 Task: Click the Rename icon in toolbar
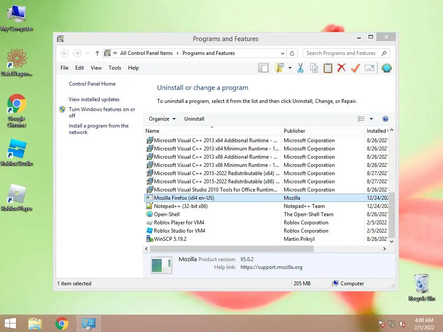coord(369,68)
